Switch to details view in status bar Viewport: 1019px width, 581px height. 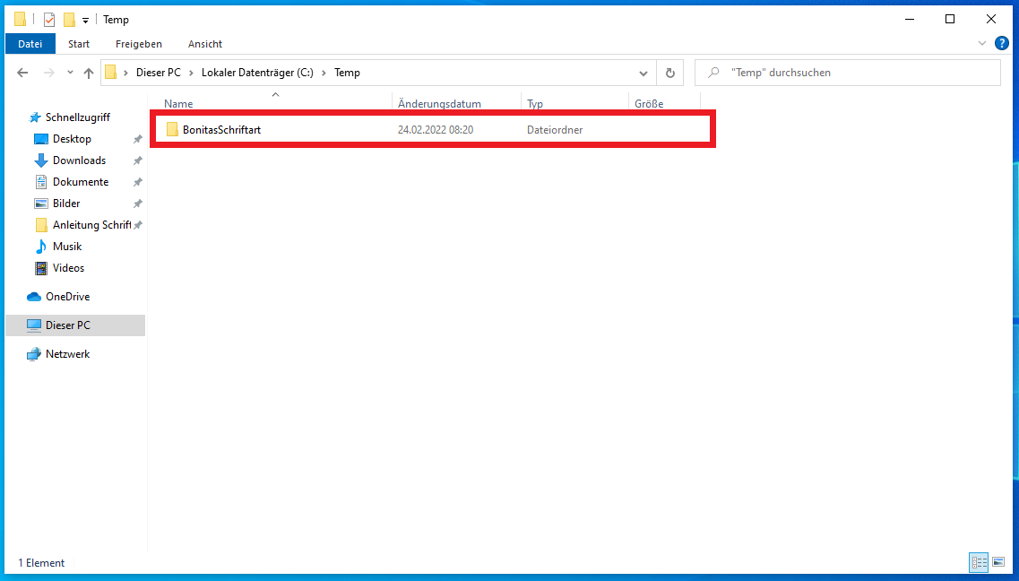pos(979,562)
